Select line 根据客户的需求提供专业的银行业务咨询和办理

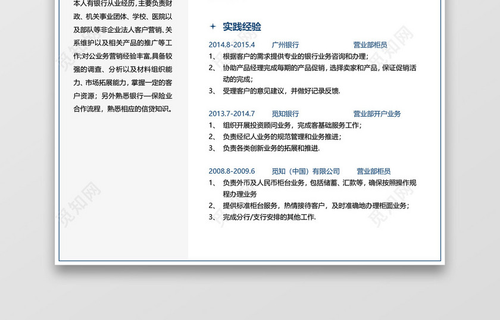(x=295, y=57)
